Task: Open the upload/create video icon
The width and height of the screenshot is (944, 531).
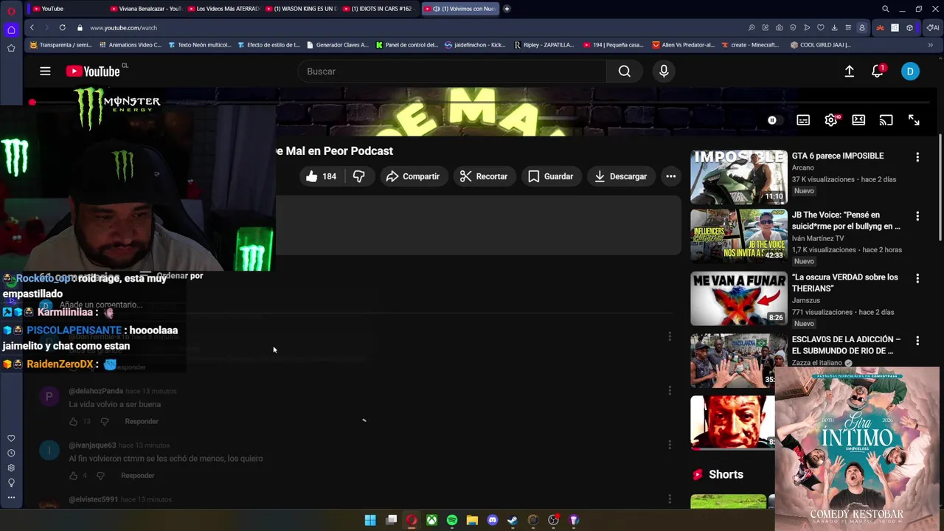Action: point(850,72)
